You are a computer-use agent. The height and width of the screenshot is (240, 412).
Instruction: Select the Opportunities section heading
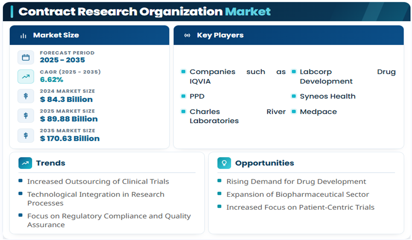(264, 163)
